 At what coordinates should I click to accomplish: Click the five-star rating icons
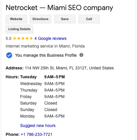[x=23, y=38]
